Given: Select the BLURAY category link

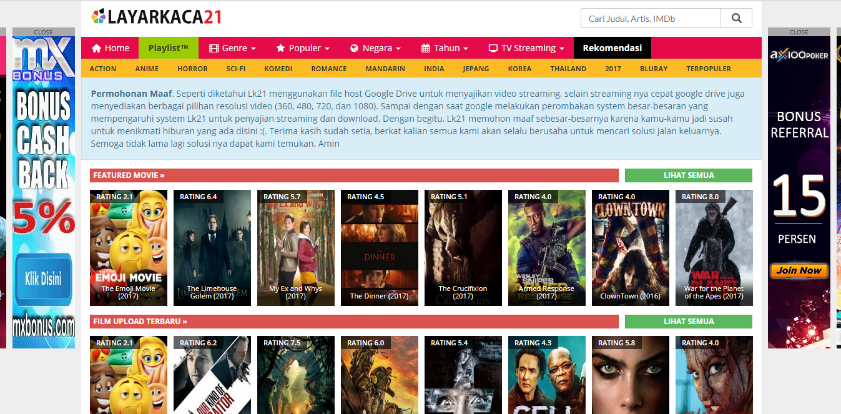Looking at the screenshot, I should 654,69.
